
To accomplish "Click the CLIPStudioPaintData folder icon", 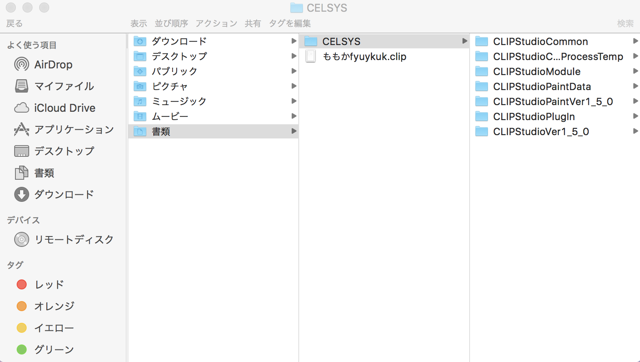I will 482,86.
